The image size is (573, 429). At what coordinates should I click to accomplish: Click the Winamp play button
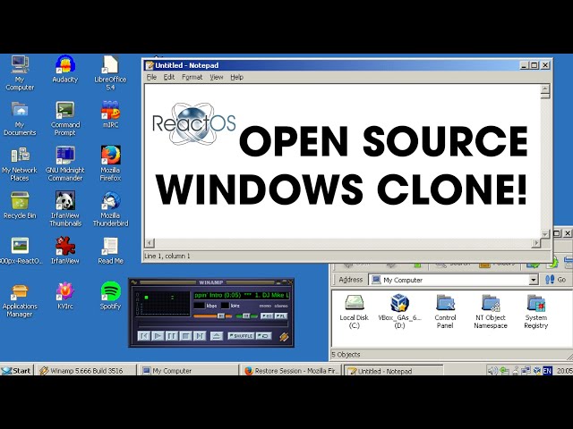point(158,336)
